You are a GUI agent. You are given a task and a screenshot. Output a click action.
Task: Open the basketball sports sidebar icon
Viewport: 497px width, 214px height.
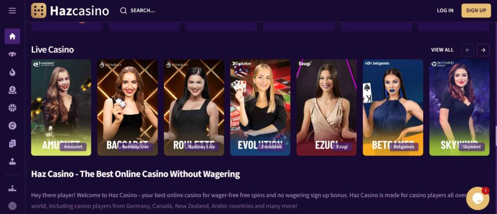(12, 108)
